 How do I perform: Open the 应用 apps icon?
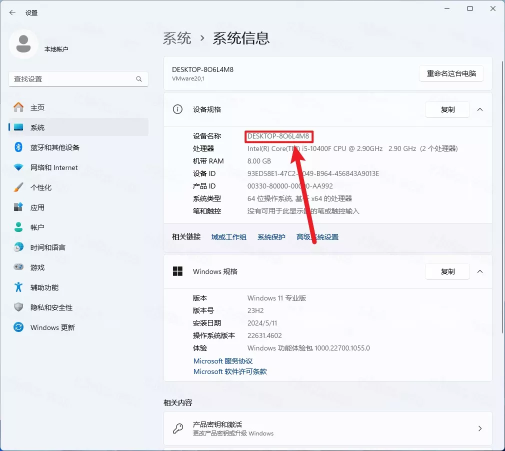pyautogui.click(x=18, y=207)
